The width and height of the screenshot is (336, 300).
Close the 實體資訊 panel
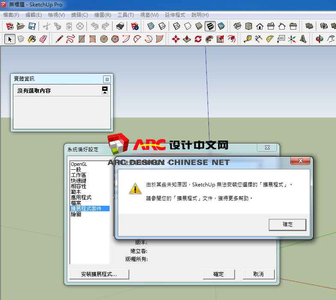tap(107, 79)
